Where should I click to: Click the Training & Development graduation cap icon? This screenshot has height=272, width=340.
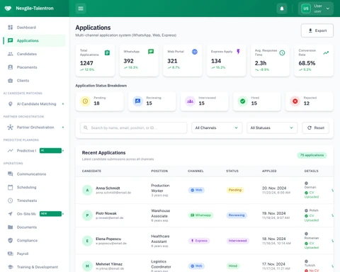pyautogui.click(x=10, y=267)
